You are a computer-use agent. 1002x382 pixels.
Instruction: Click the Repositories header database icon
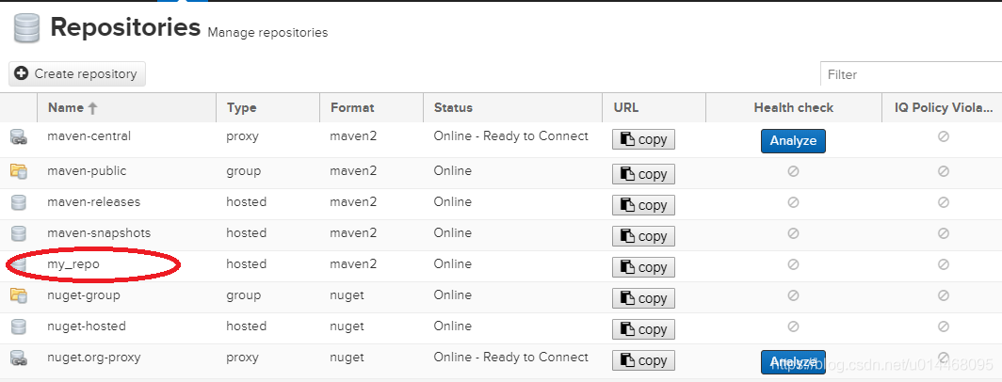[26, 28]
